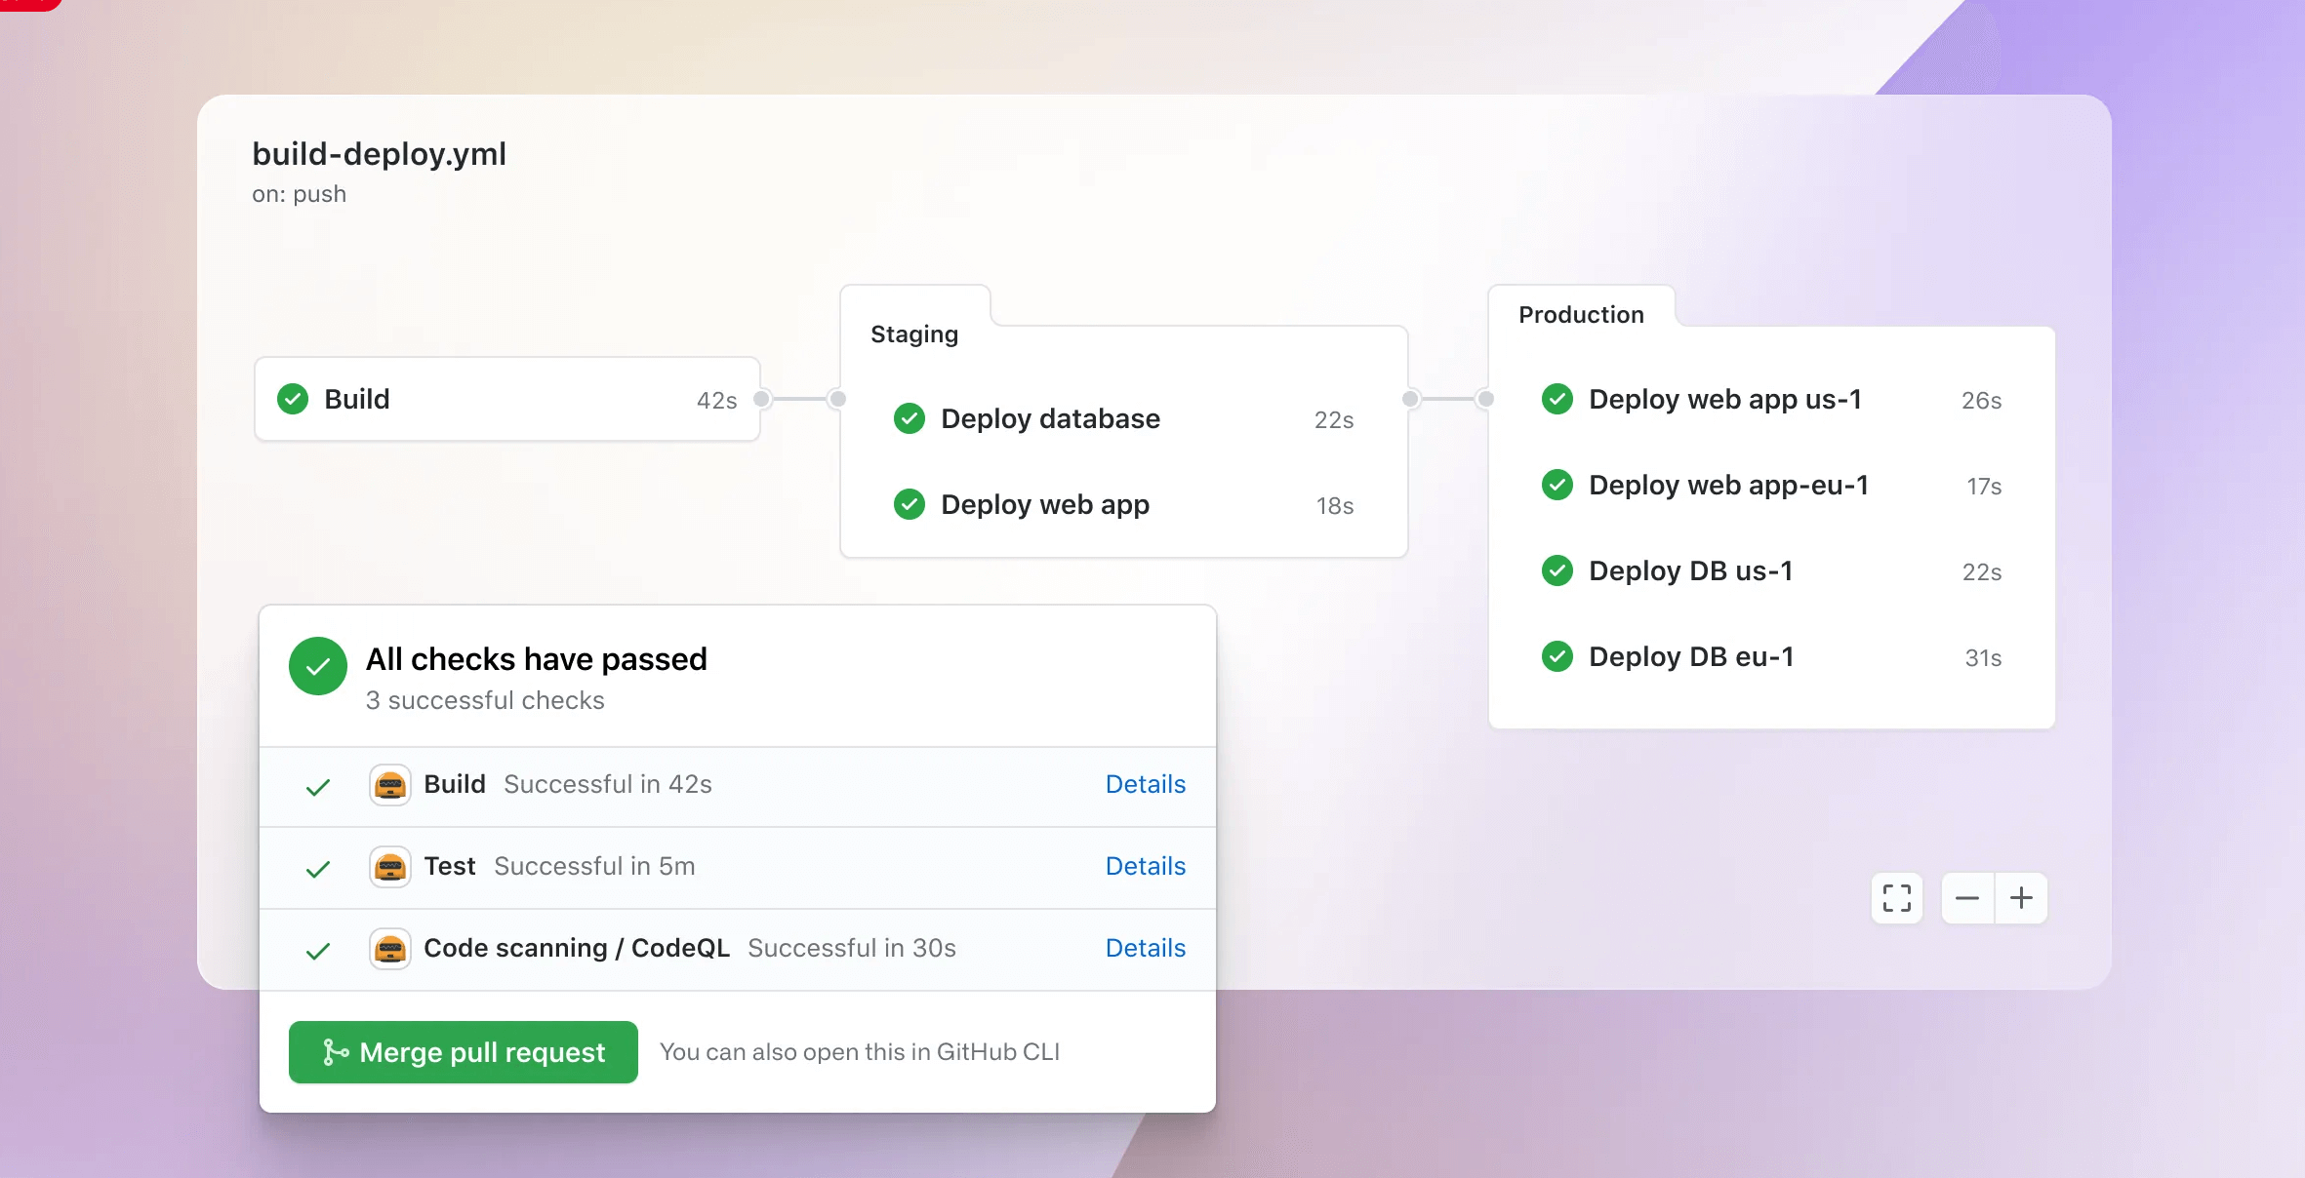The image size is (2305, 1178).
Task: Open Details for Code scanning check
Action: pos(1145,948)
